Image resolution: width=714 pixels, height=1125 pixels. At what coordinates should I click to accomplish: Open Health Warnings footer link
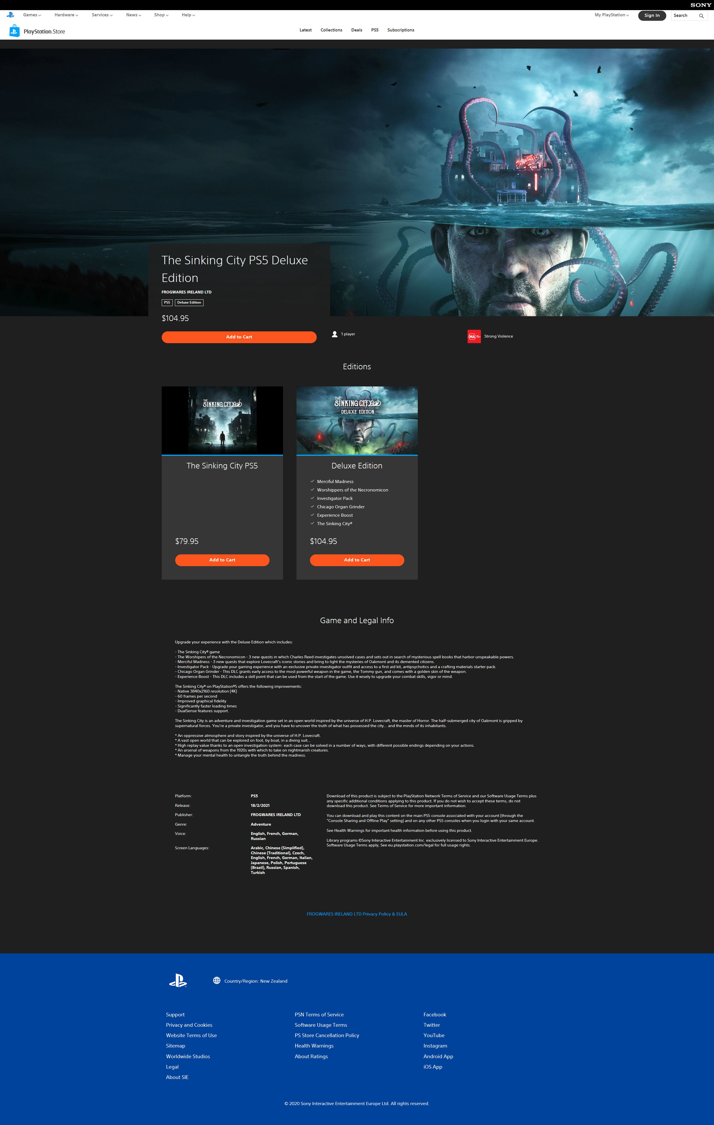[314, 1046]
